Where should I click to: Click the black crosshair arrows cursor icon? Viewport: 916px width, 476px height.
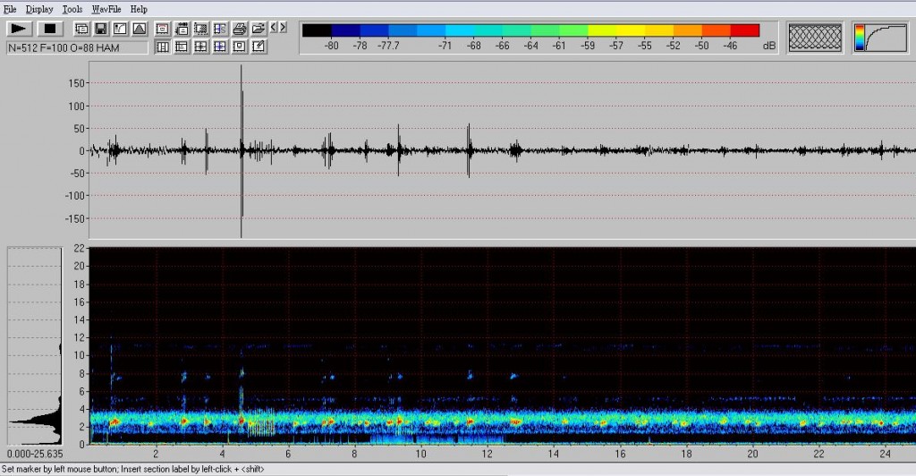201,47
